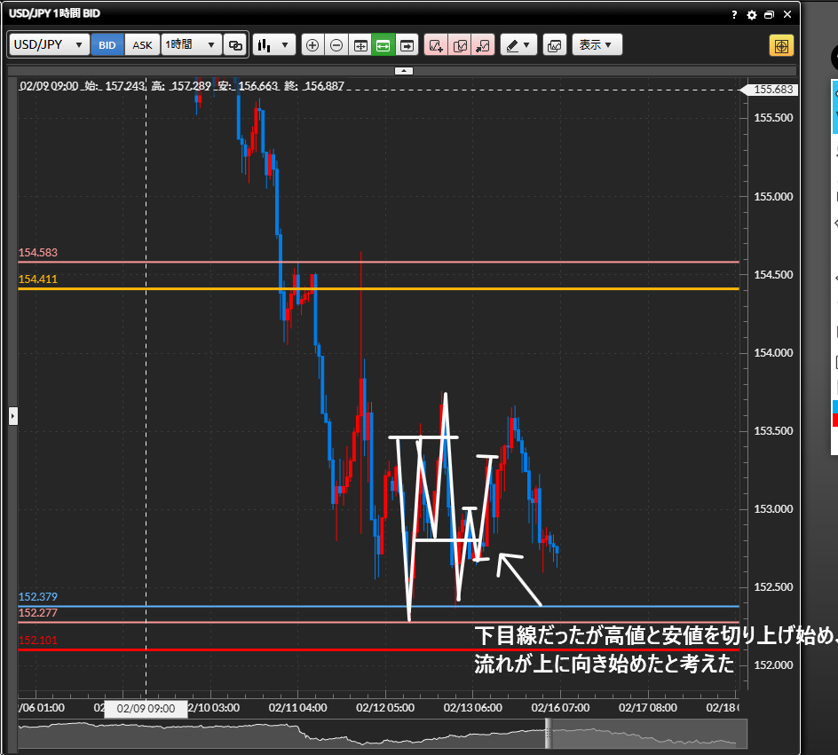The width and height of the screenshot is (838, 755).
Task: Click the chart snapshot icon left of 表示
Action: (554, 45)
